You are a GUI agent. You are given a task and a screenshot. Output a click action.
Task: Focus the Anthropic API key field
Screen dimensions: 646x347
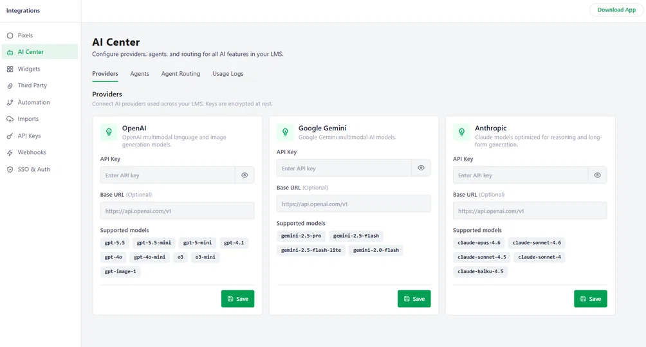click(x=521, y=175)
